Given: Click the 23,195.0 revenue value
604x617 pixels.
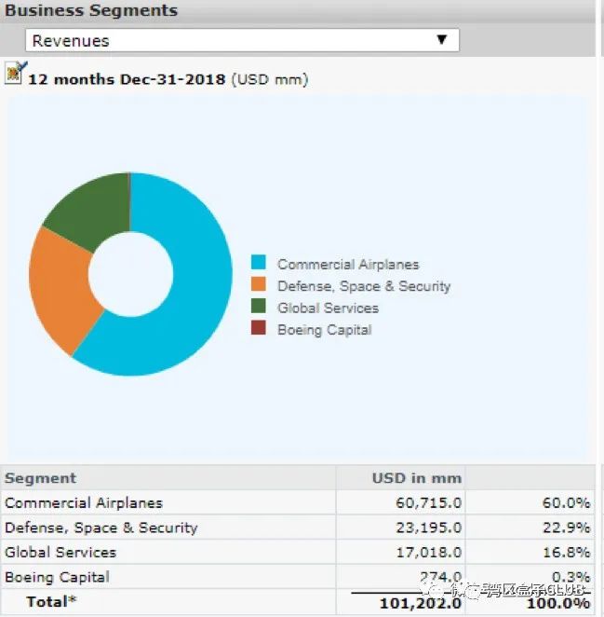Looking at the screenshot, I should point(429,528).
